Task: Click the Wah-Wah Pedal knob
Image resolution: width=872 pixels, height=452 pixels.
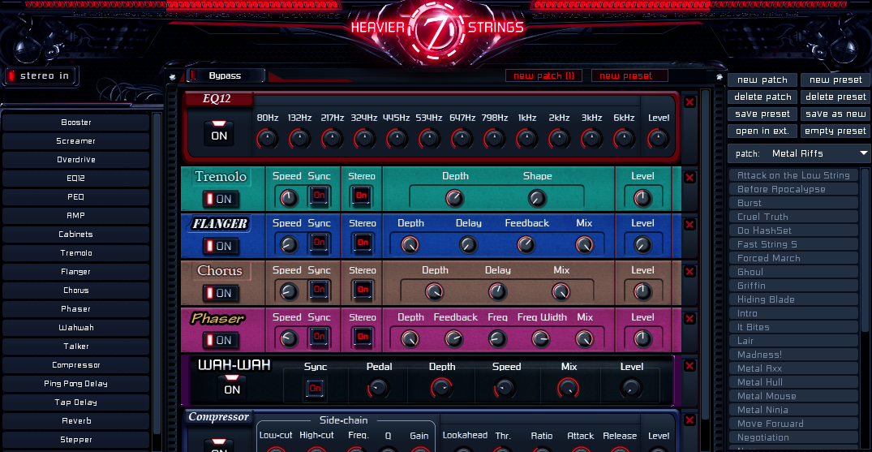Action: [379, 388]
